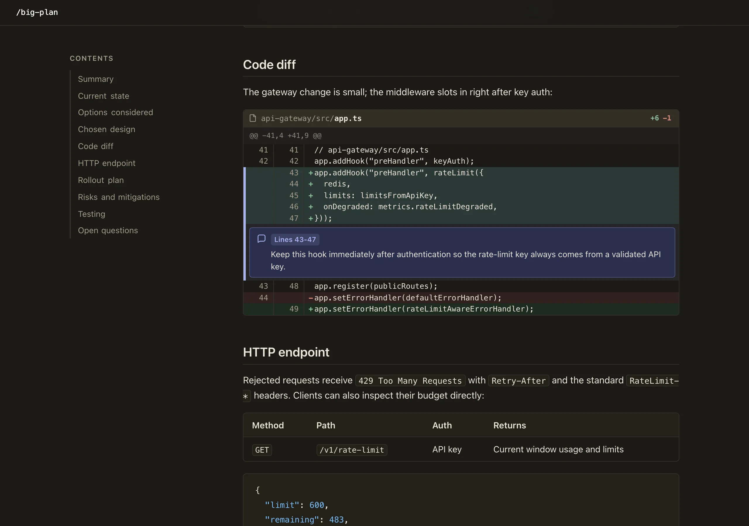749x526 pixels.
Task: Click the comment bubble icon on Lines 43-47
Action: 261,239
